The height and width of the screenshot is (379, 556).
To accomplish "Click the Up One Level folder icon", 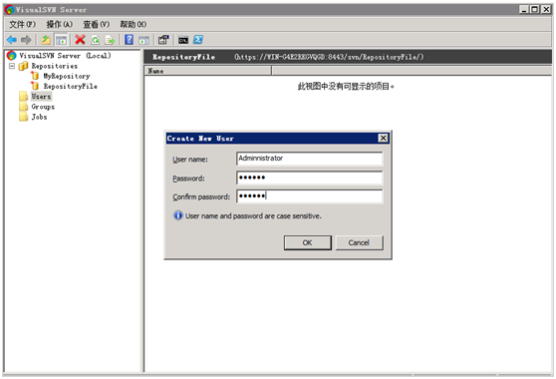I will (x=46, y=40).
